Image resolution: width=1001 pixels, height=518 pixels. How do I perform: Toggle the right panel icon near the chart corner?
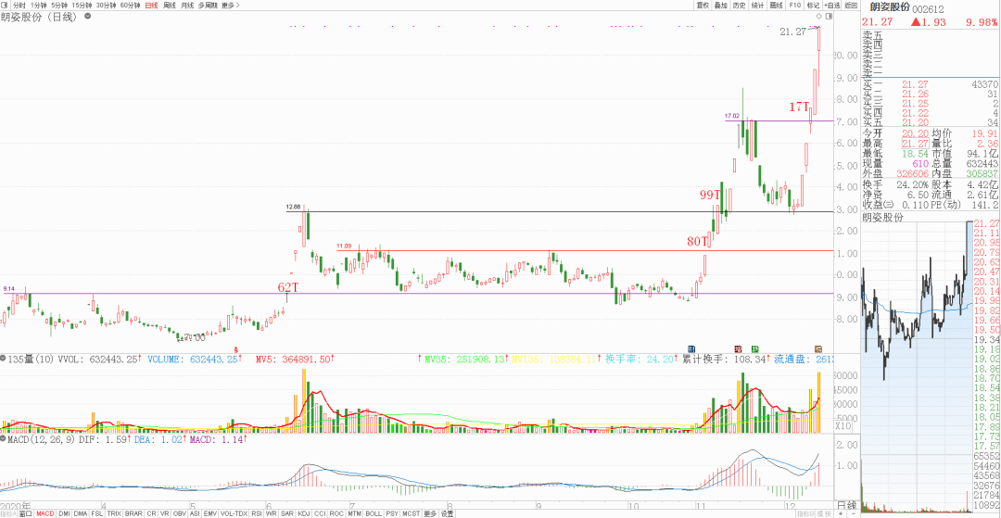pos(828,16)
